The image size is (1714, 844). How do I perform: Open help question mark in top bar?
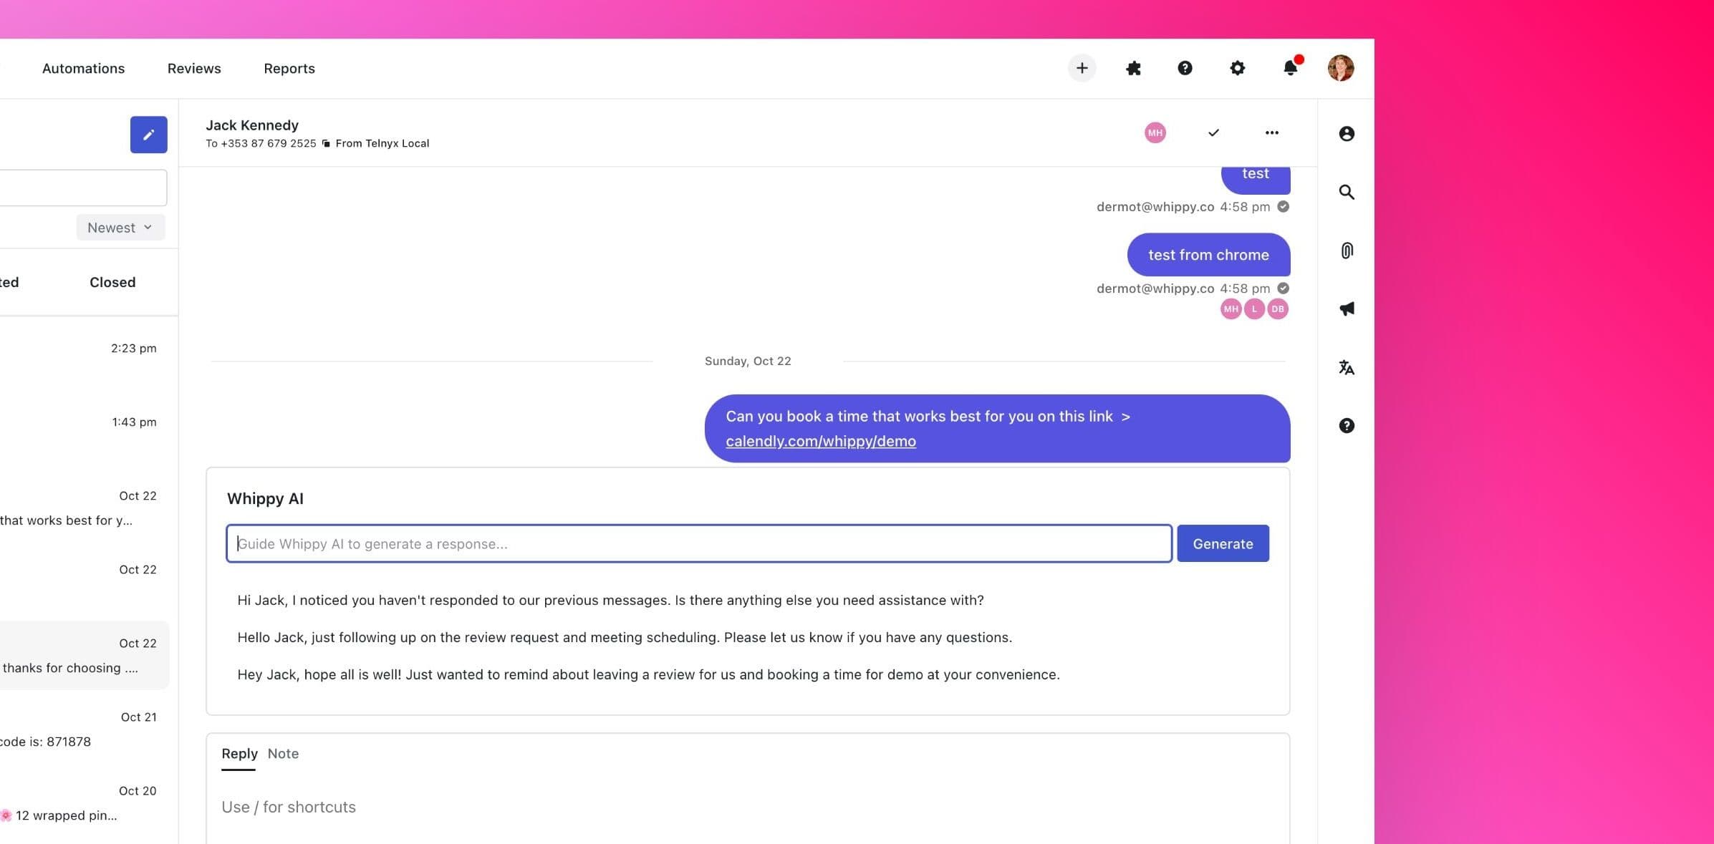1185,68
